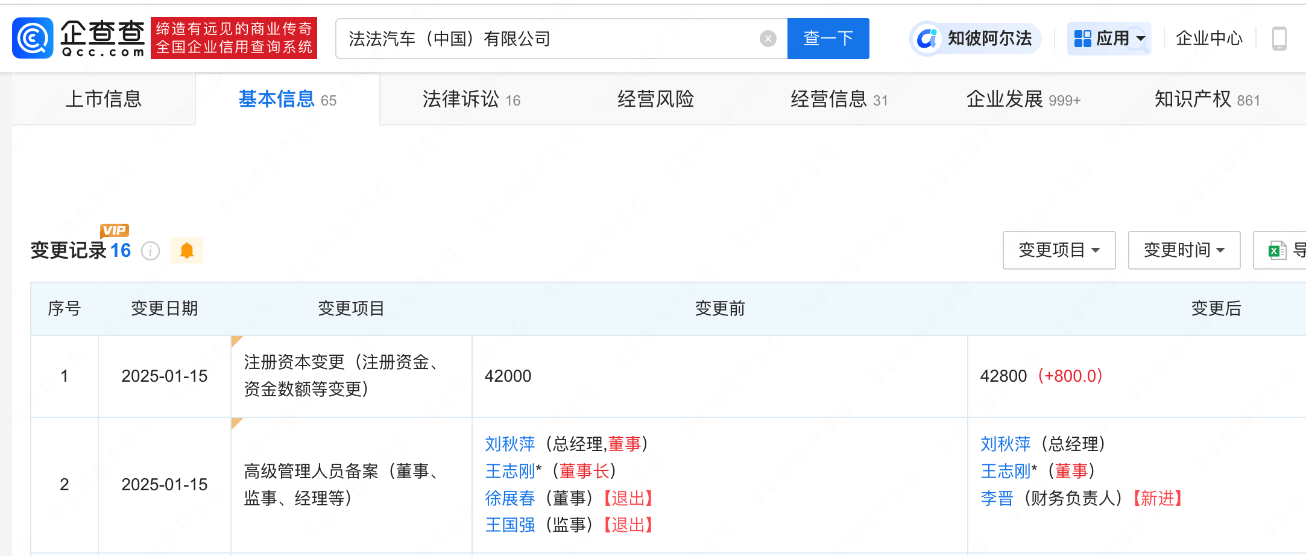Click the info icon beside 变更记录
The image size is (1306, 556).
(x=150, y=250)
